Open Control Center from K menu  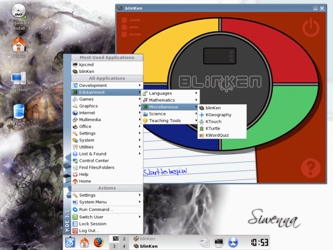(107, 161)
